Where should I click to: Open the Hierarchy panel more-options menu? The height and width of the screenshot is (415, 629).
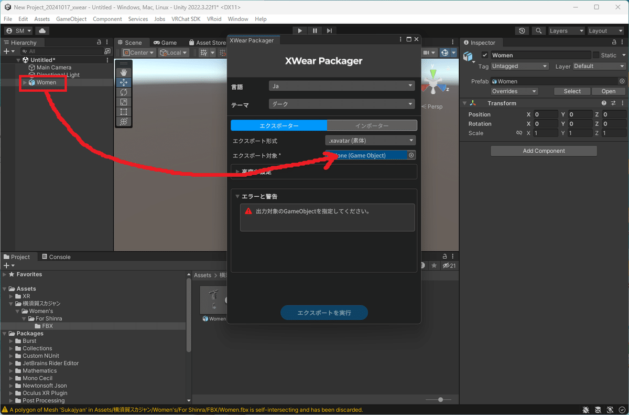(x=107, y=42)
